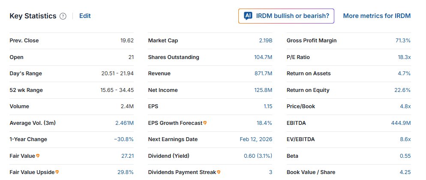
Task: Click the Day's Range label
Action: (26, 74)
